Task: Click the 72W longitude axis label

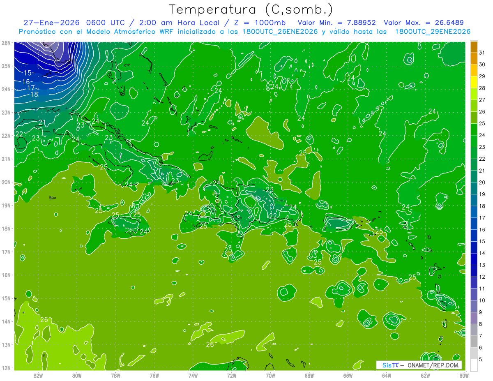Action: (232, 375)
